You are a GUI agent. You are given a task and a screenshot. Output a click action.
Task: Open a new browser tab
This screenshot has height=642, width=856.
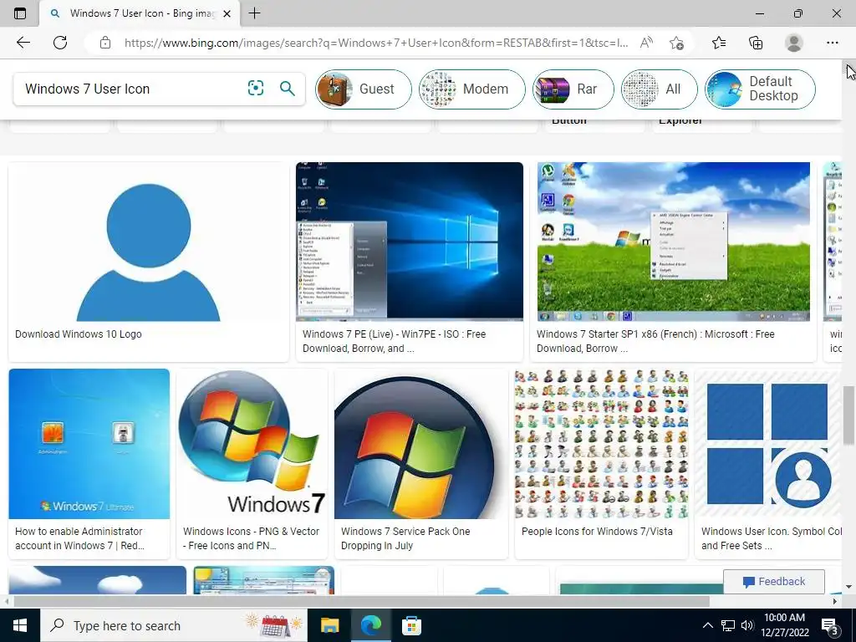pos(254,13)
